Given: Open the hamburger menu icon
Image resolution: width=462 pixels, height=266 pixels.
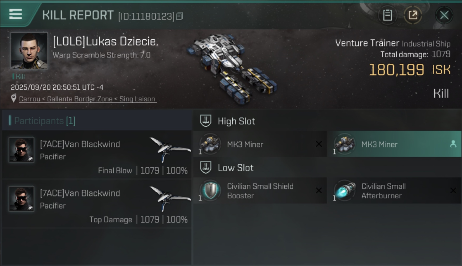Looking at the screenshot, I should coord(16,14).
